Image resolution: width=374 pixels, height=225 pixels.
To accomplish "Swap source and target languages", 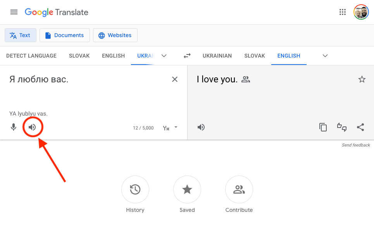I will 187,56.
